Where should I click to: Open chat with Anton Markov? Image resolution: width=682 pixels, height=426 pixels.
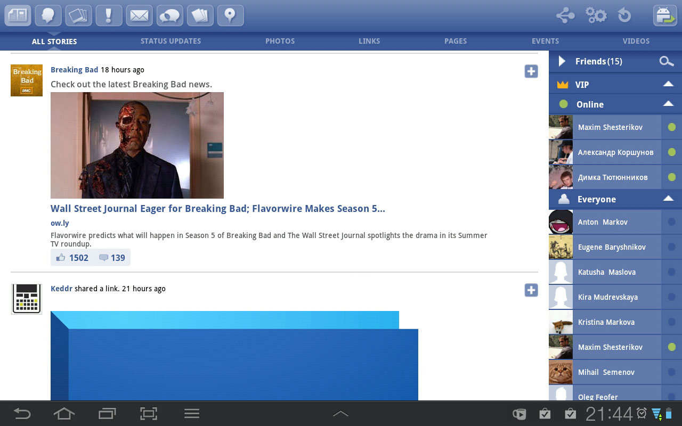pos(615,222)
